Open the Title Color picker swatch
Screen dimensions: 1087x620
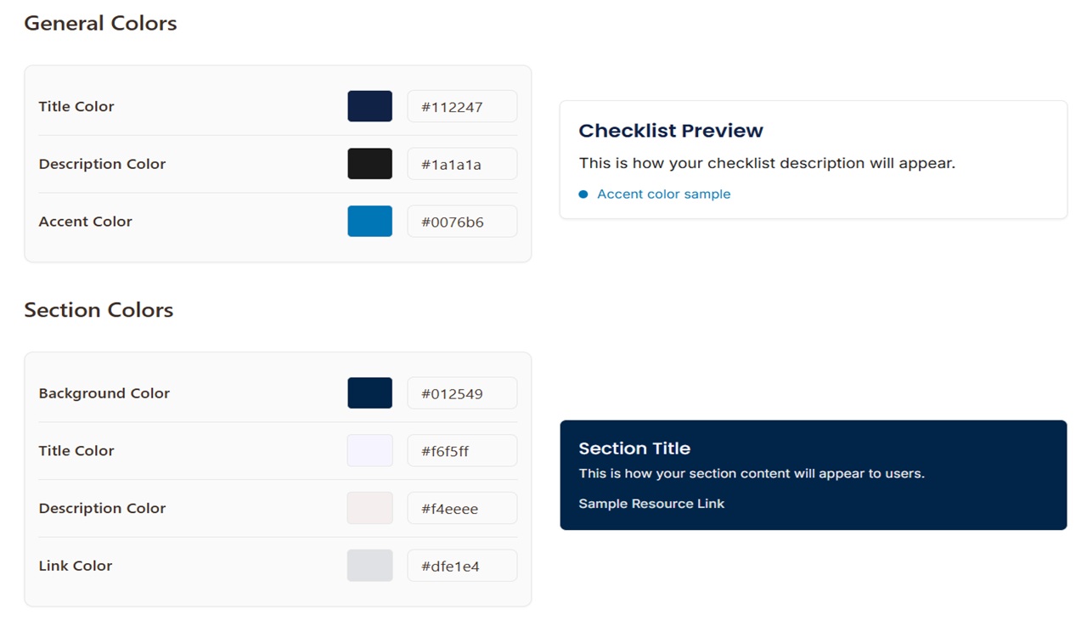point(369,105)
